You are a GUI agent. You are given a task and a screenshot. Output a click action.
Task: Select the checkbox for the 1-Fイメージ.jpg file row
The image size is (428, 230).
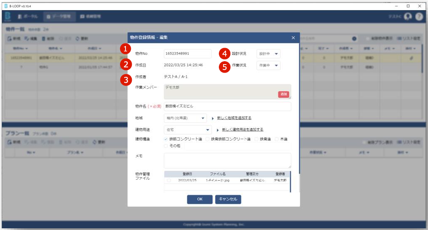(169, 180)
